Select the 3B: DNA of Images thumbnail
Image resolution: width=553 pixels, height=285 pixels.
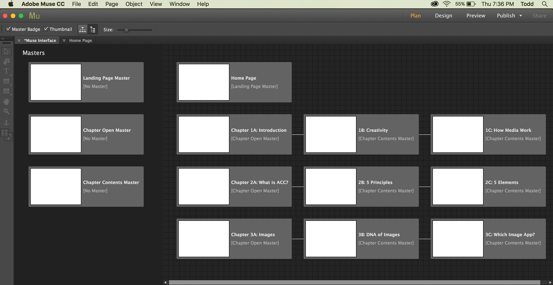coord(331,239)
